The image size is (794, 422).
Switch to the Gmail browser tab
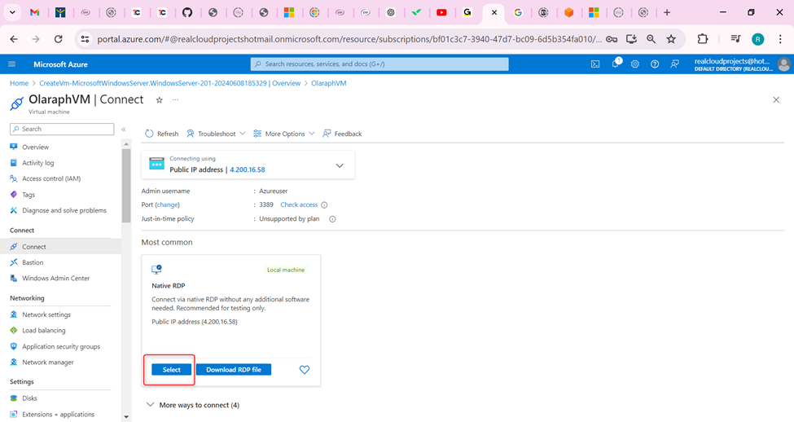[34, 12]
